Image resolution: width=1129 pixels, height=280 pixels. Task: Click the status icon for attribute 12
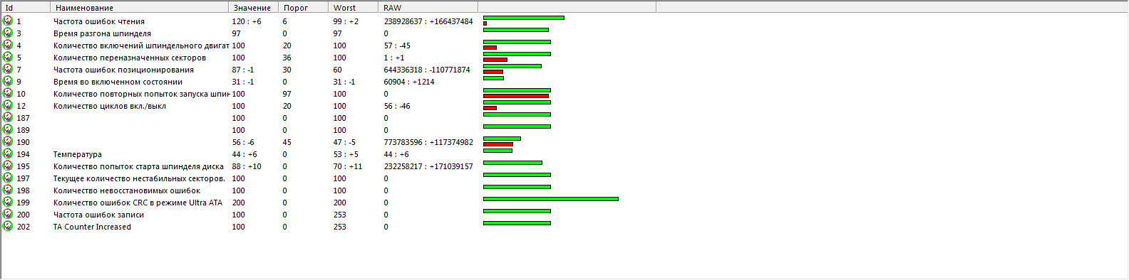tap(8, 105)
